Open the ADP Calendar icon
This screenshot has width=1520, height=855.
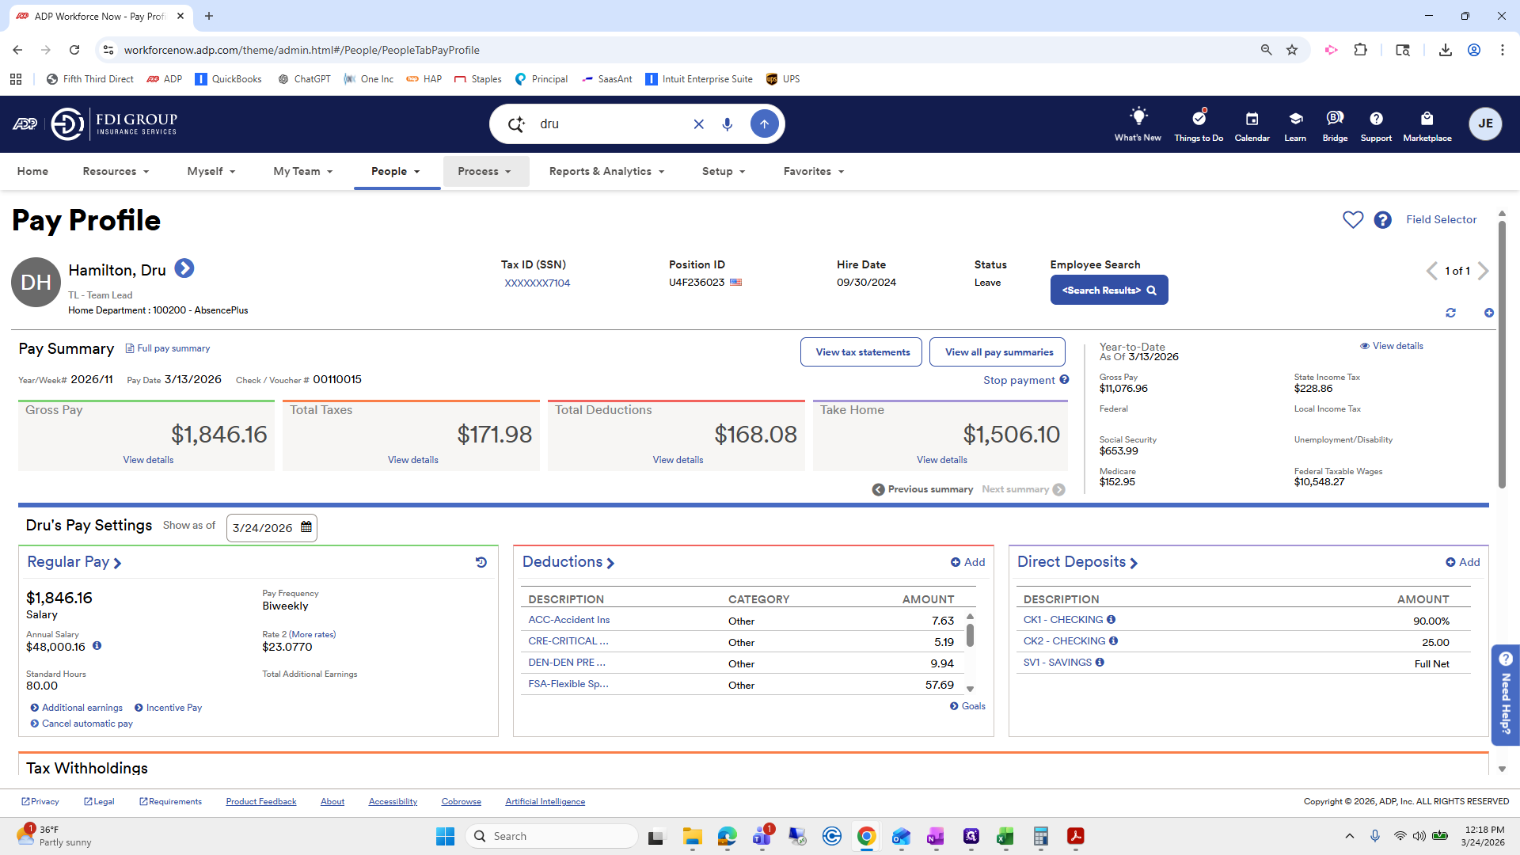[1252, 119]
